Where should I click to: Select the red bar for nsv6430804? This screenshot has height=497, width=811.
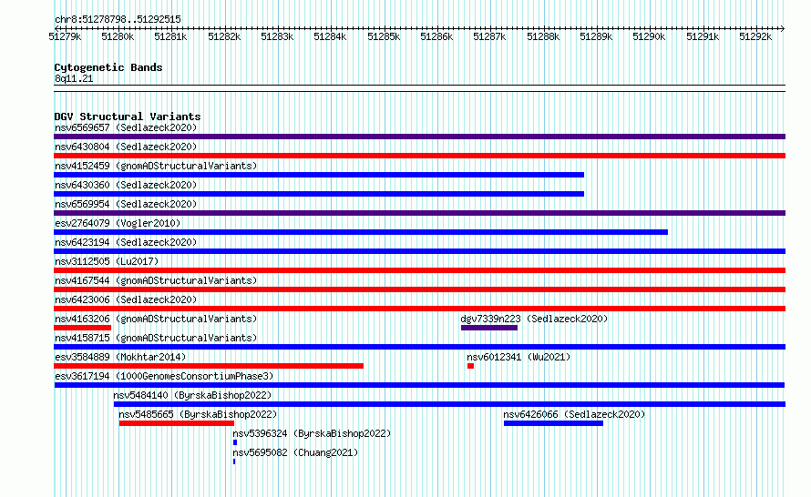[x=419, y=156]
